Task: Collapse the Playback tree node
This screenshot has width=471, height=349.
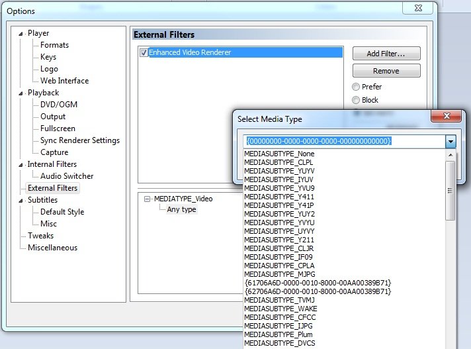Action: [21, 93]
